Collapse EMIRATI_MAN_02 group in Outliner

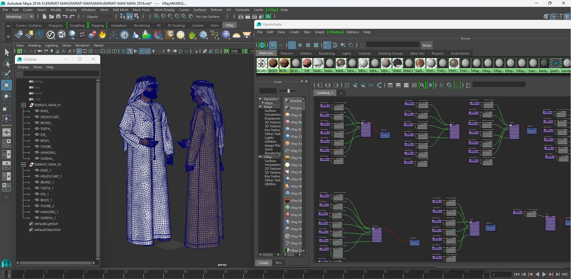[x=23, y=164]
